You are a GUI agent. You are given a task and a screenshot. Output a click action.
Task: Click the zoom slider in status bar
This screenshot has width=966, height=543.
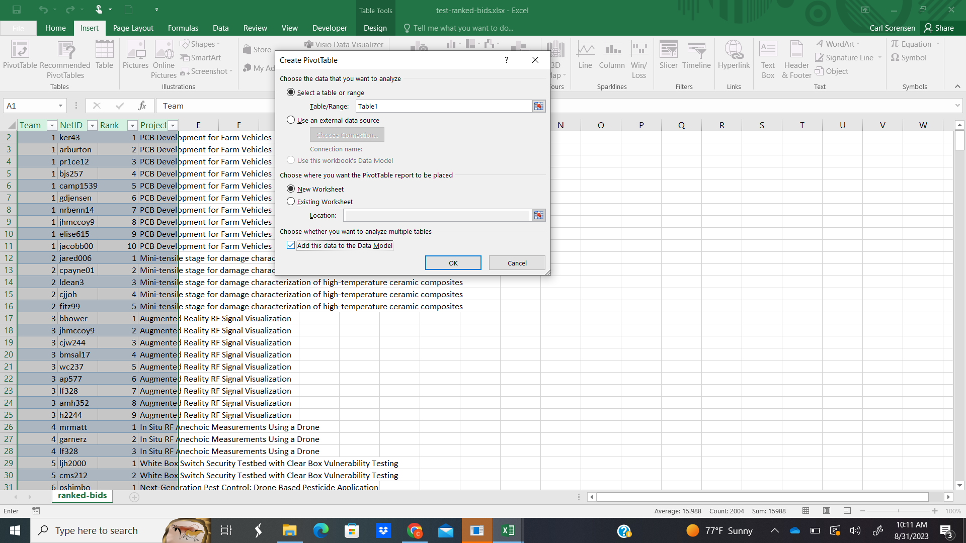(898, 511)
